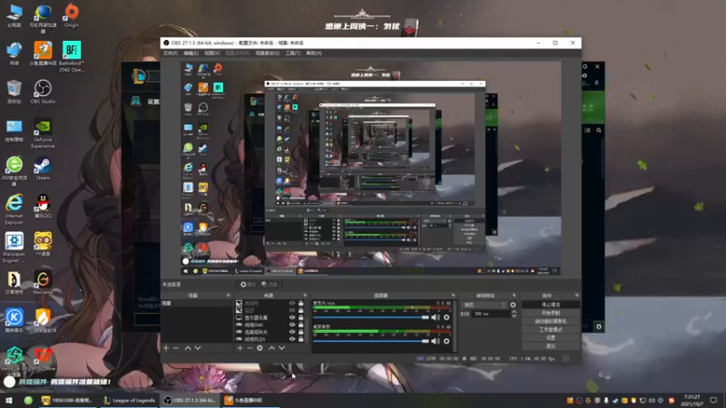Adjust second audio track volume slider
The height and width of the screenshot is (408, 726).
[x=371, y=341]
